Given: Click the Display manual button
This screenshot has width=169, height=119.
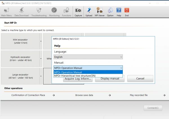Looking at the screenshot, I should 110,79.
